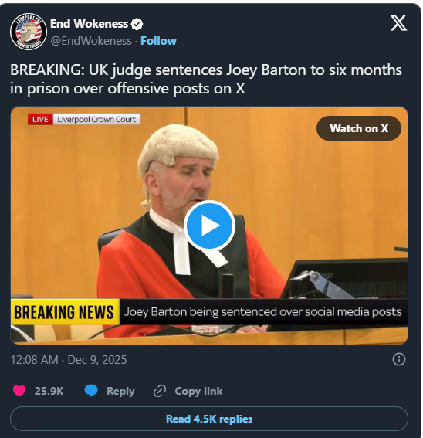
Task: Click the X logo in the corner
Action: [398, 23]
